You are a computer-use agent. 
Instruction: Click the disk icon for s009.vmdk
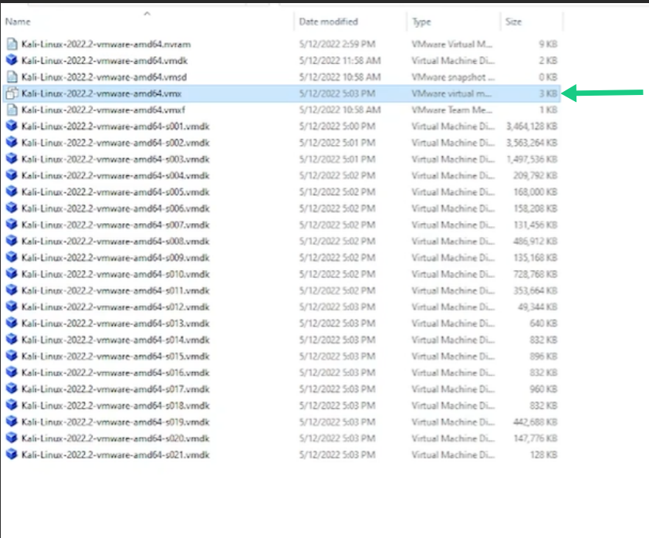(12, 257)
